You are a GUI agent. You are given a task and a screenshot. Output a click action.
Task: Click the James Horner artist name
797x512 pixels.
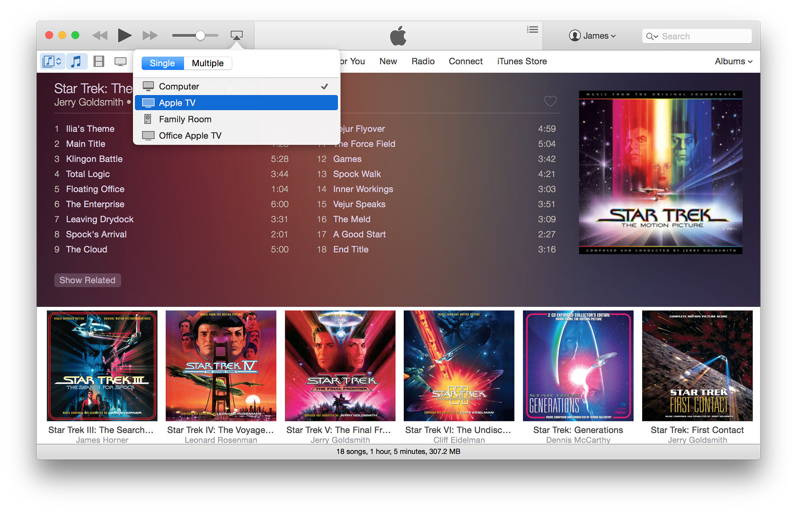[x=102, y=440]
